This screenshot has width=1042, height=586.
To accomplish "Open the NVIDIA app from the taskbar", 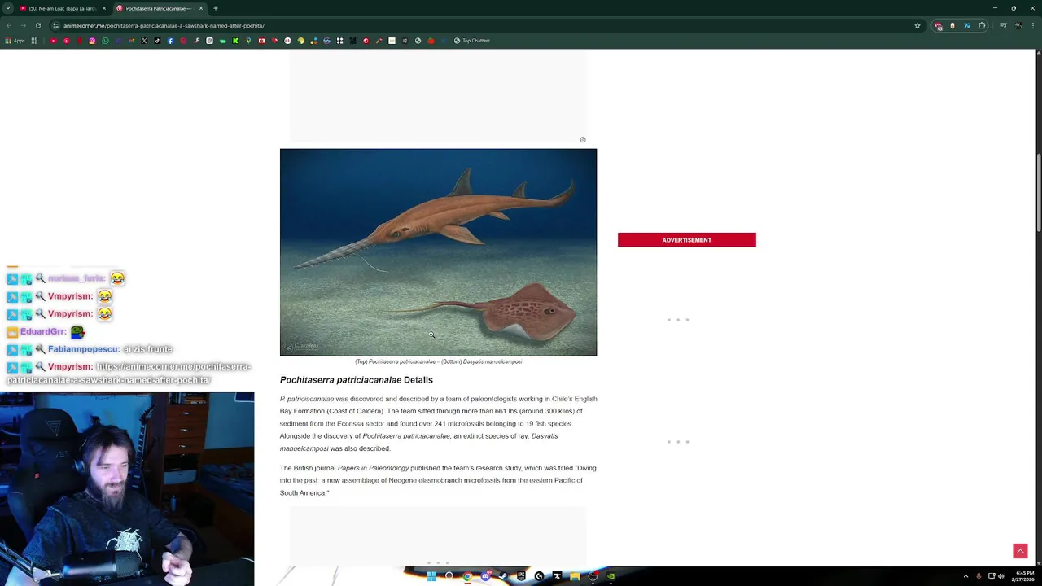I will (611, 576).
